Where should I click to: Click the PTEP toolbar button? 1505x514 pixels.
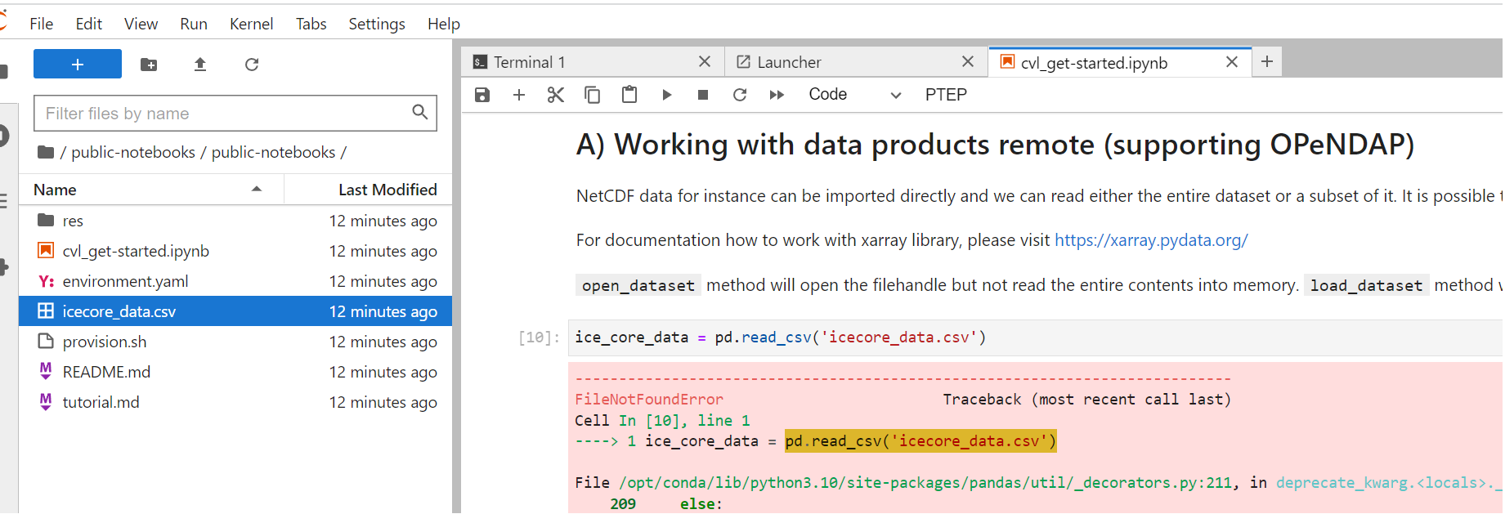pyautogui.click(x=946, y=95)
